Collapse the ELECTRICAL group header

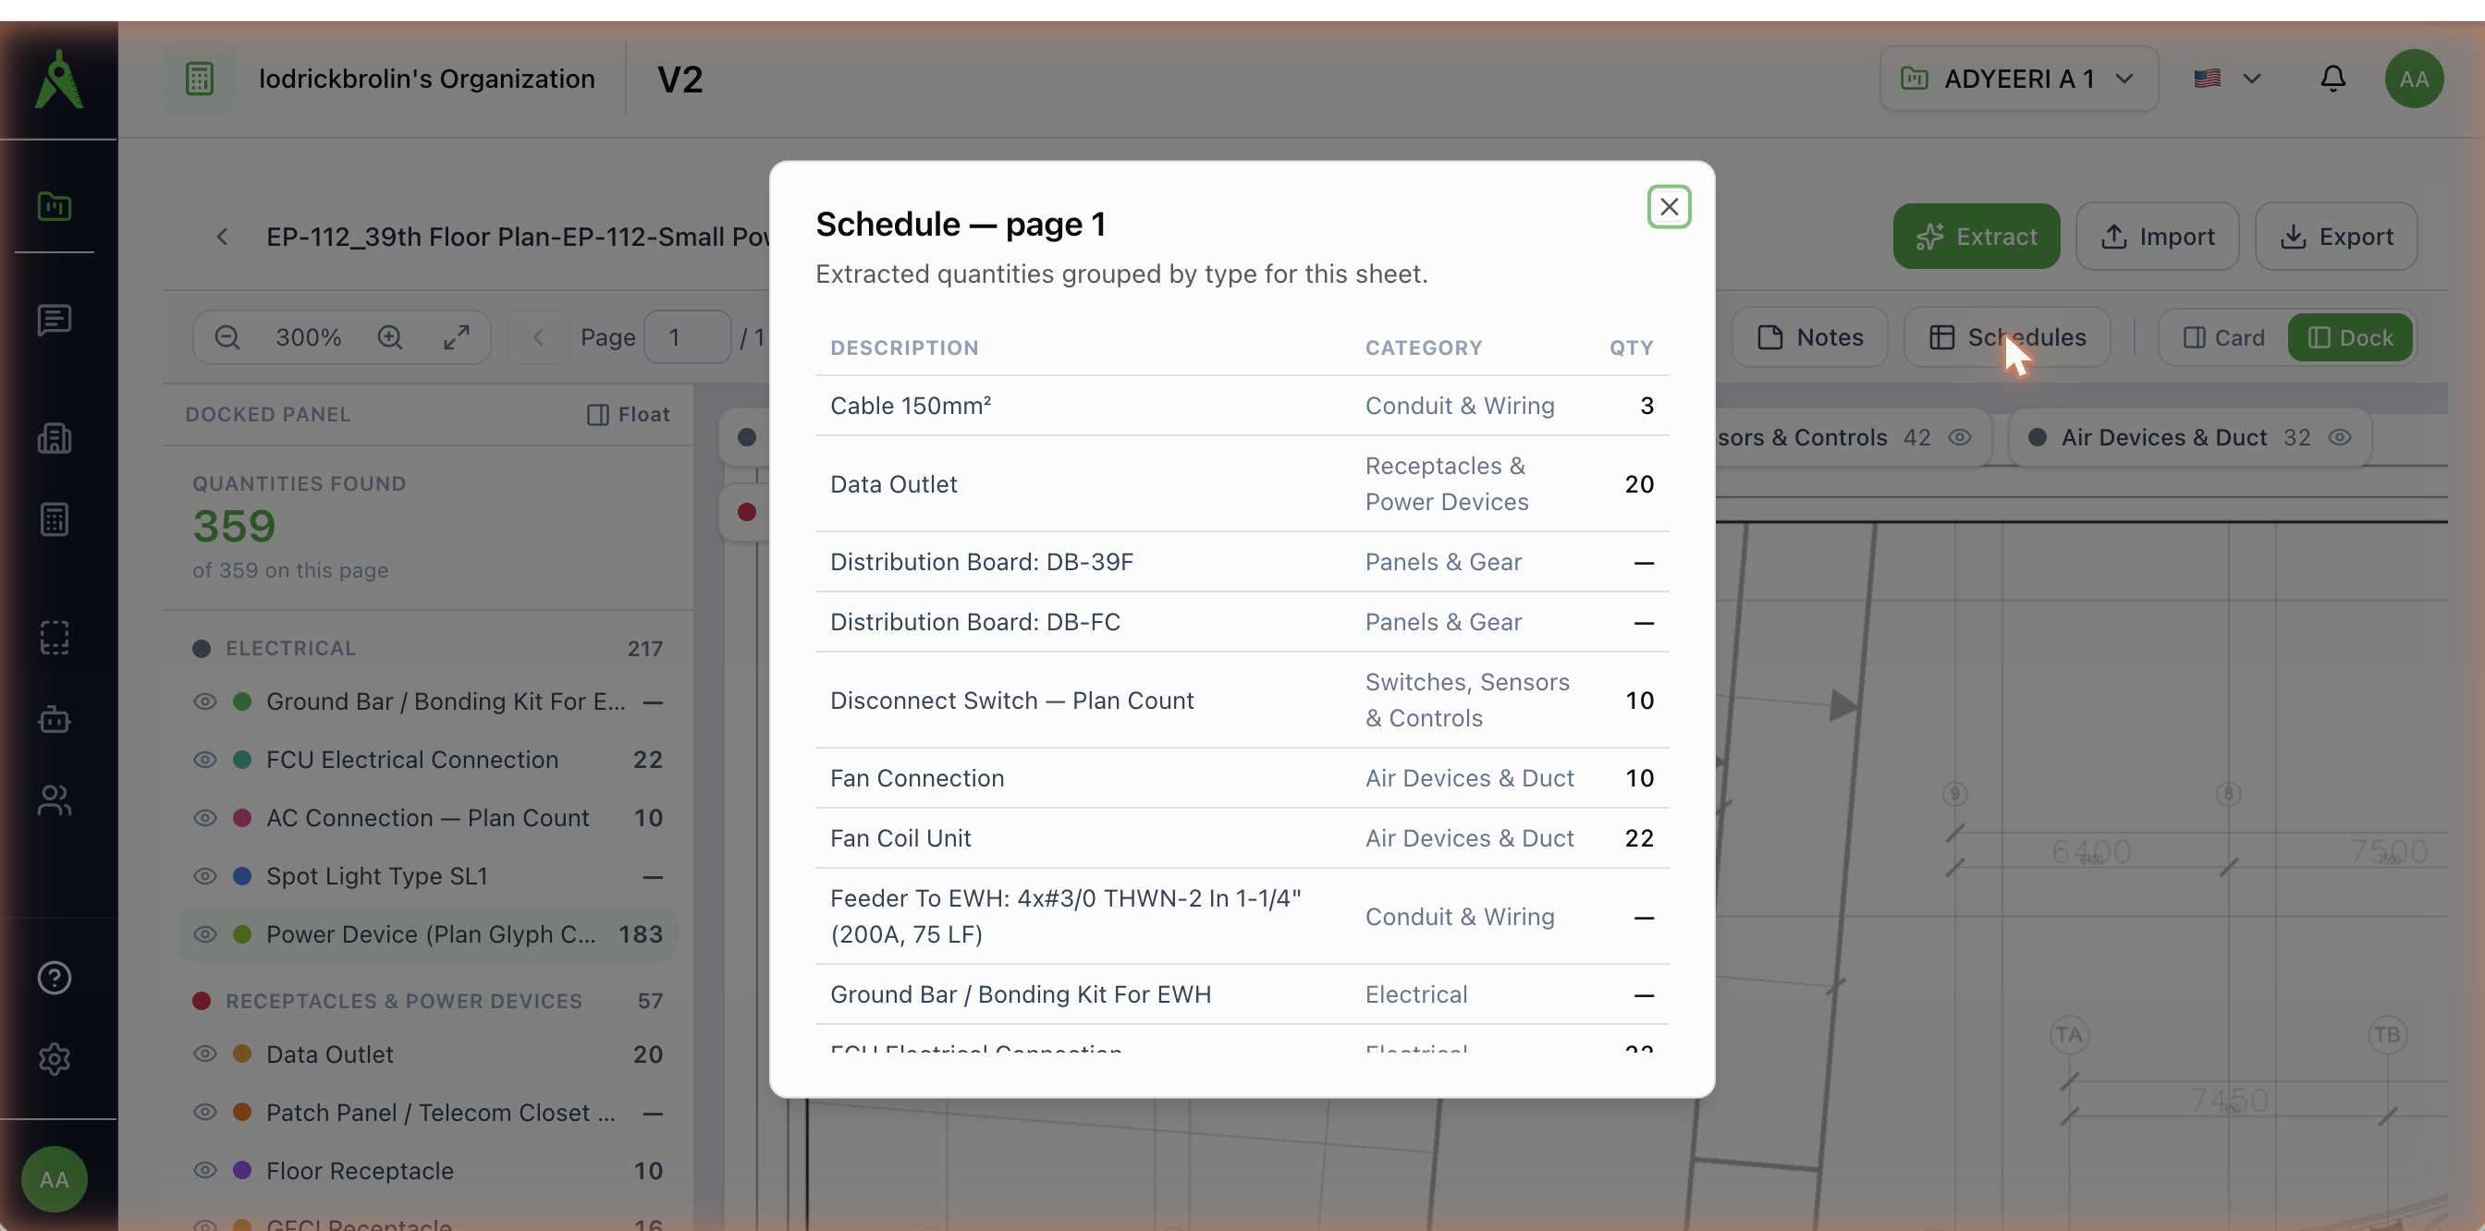[427, 648]
